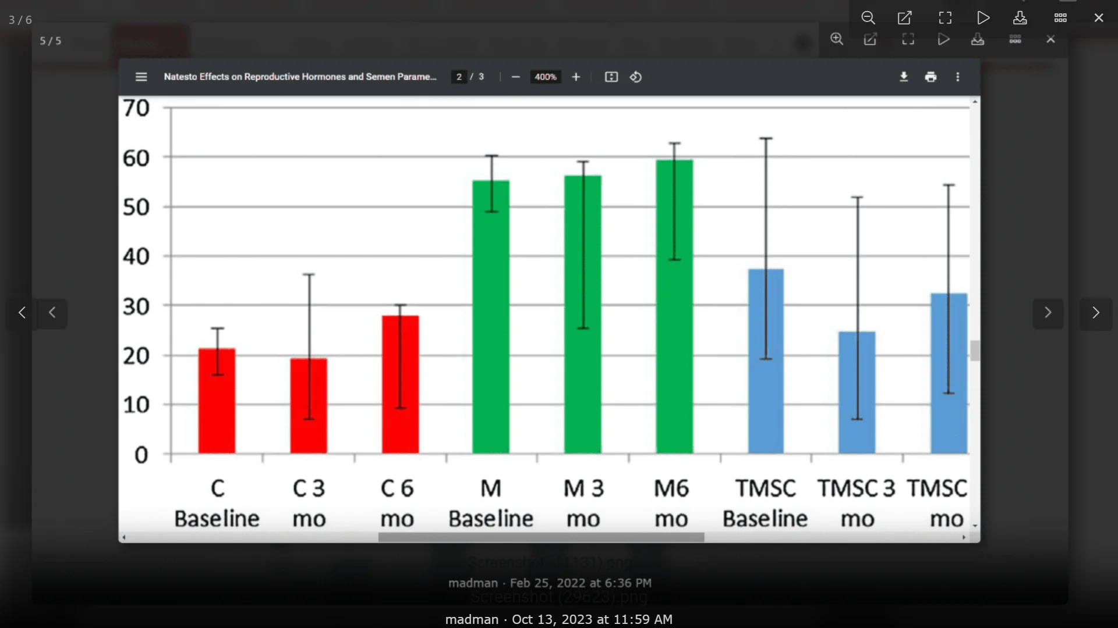Start slideshow in inner lightbox toolbar
Screen dimensions: 1118x628
pos(943,39)
